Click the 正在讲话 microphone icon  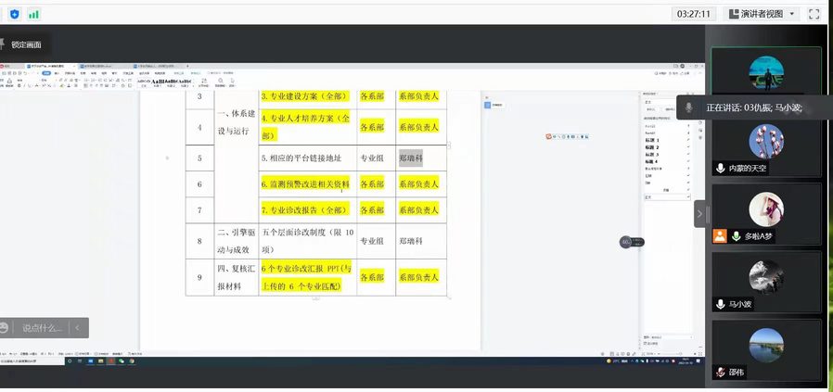coord(688,107)
